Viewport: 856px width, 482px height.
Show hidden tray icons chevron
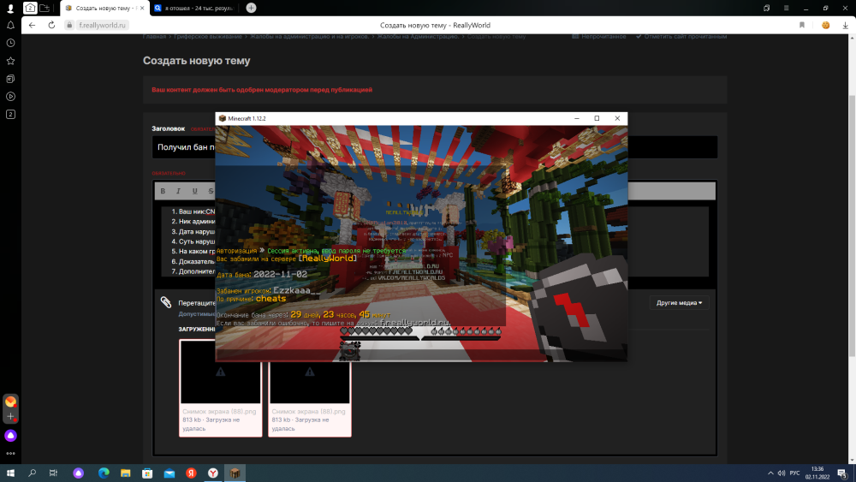tap(770, 473)
